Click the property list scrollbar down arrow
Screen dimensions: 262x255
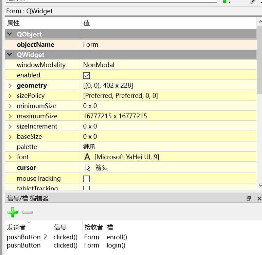click(260, 186)
